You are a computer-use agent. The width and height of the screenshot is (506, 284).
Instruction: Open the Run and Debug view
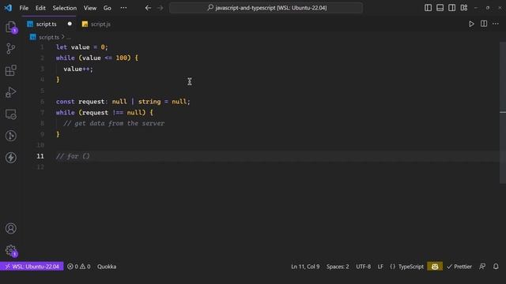[10, 92]
